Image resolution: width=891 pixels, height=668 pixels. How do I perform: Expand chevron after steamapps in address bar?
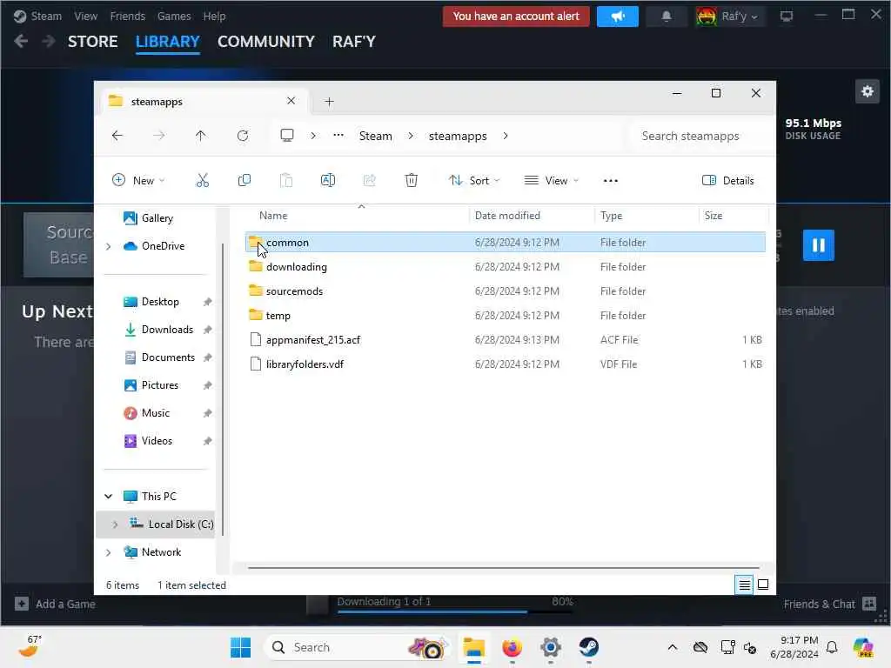coord(506,136)
